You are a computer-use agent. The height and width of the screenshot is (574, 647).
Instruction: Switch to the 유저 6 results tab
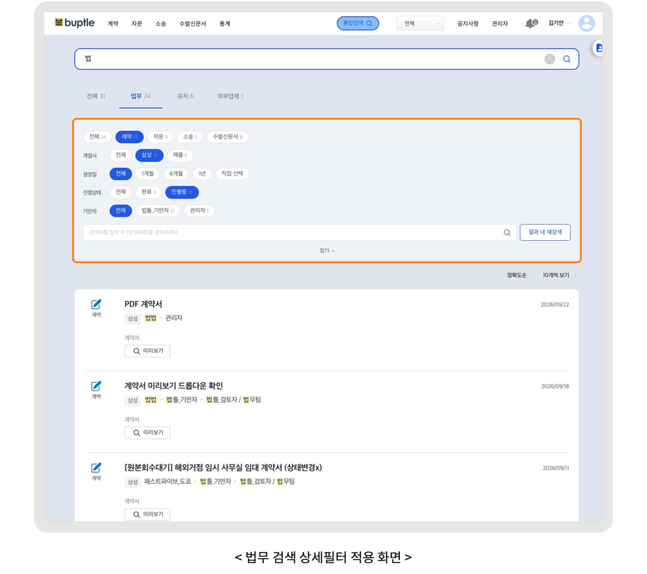click(186, 96)
